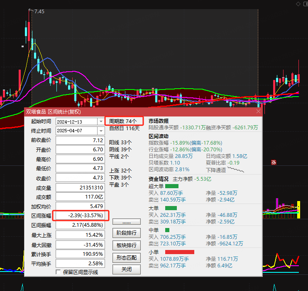Click the 双塔食品 区间统计(复权) title bar

[x=143, y=112]
